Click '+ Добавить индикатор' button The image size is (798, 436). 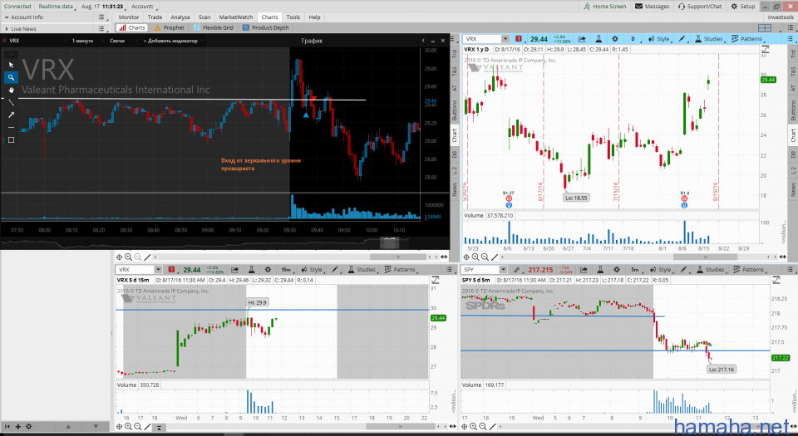(x=170, y=41)
